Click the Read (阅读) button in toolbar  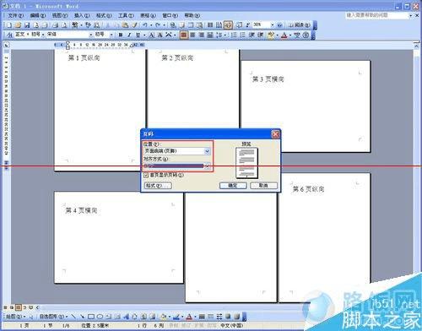(300, 25)
